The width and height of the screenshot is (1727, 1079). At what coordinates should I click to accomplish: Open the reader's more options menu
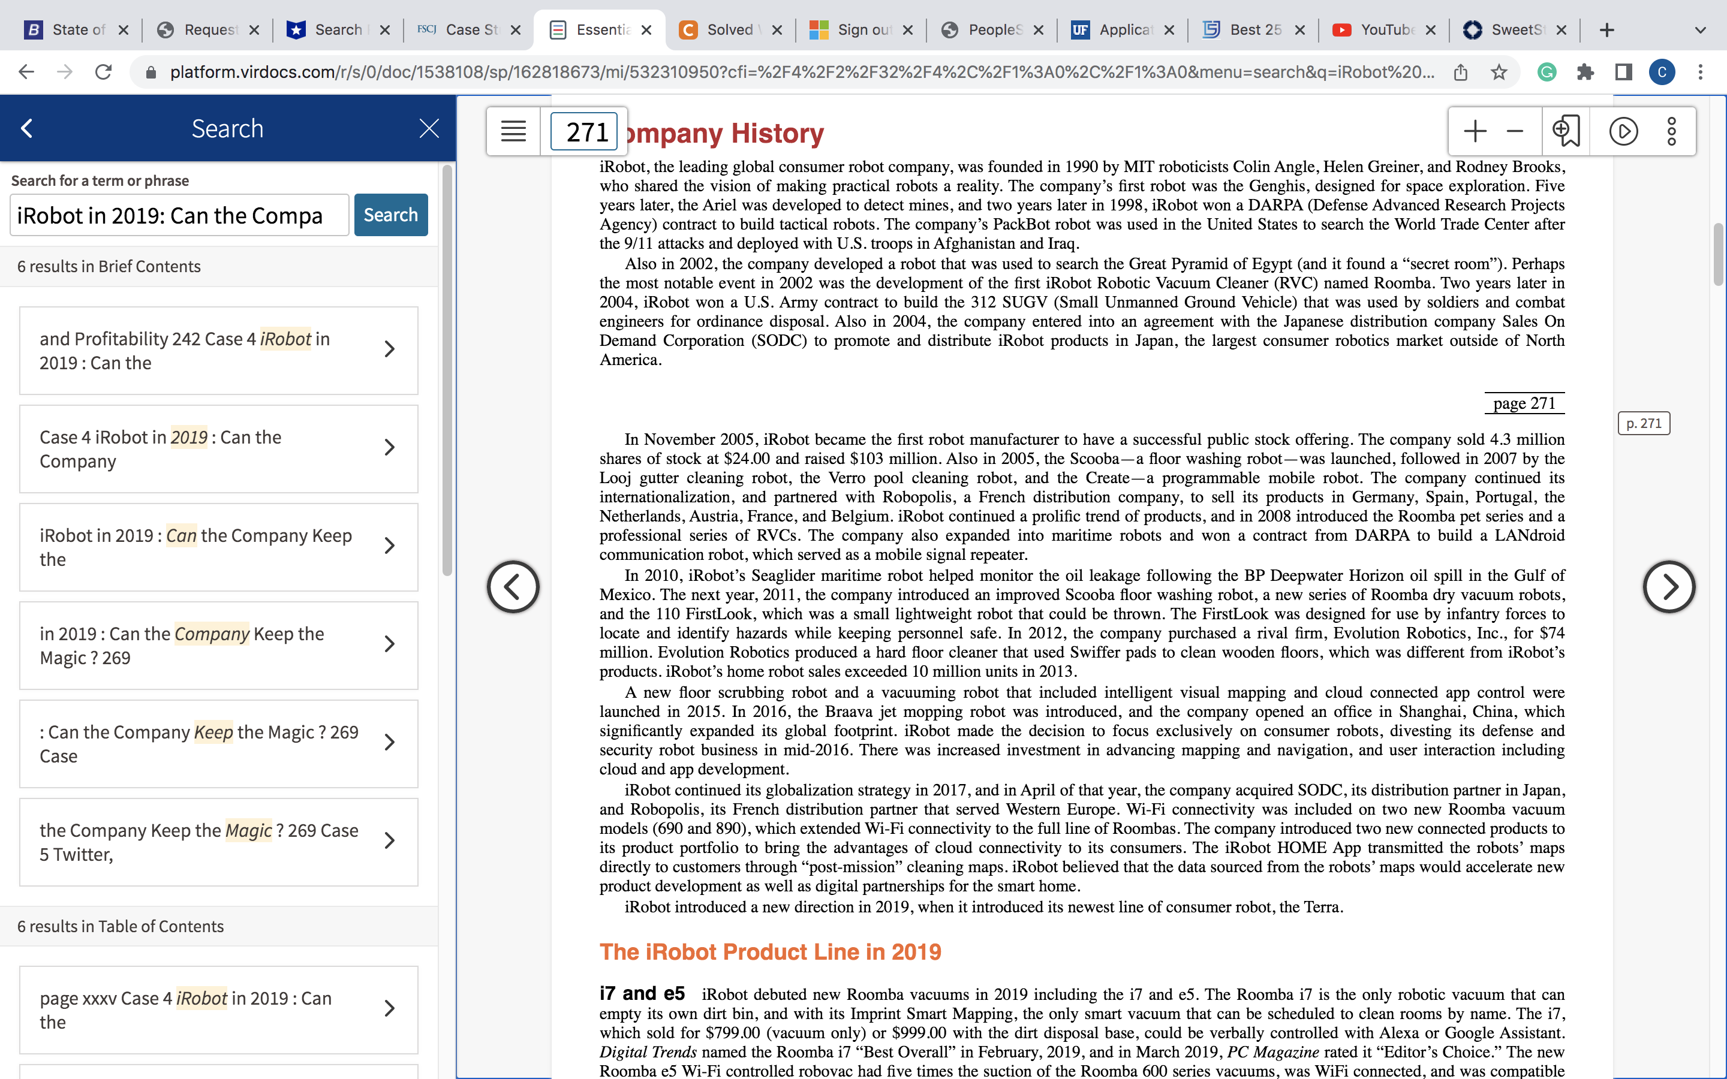coord(1671,131)
